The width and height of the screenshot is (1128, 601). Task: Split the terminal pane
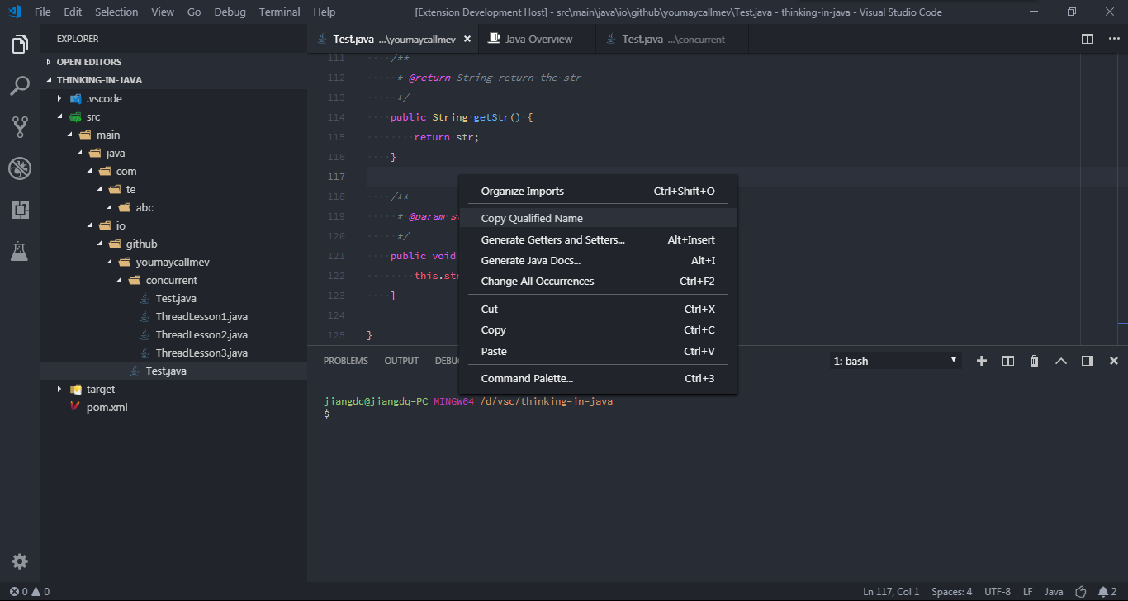click(x=1008, y=361)
